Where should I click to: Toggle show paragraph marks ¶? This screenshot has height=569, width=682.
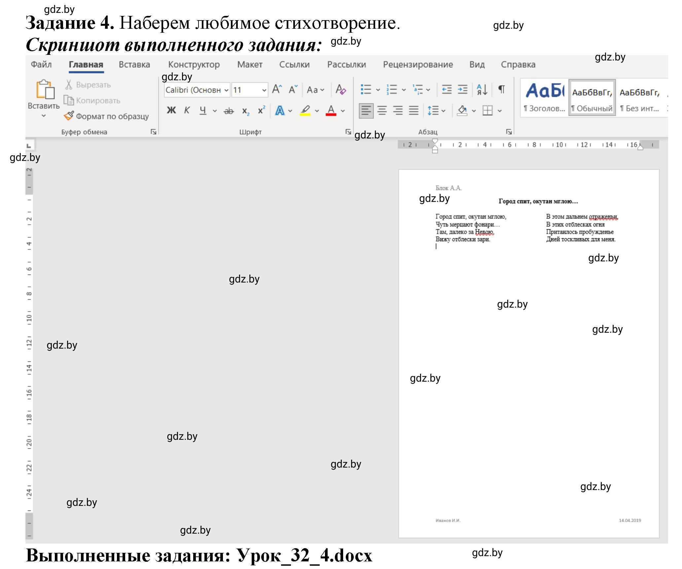click(x=501, y=89)
